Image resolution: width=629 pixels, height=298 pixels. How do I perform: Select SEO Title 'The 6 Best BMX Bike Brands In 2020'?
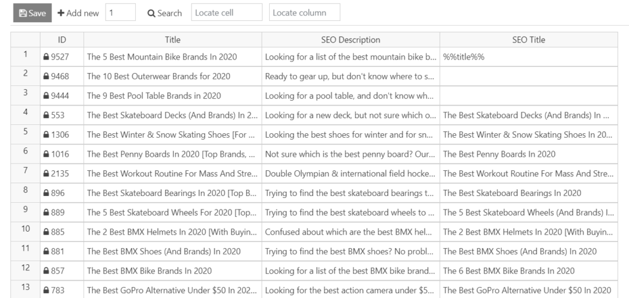coord(529,271)
